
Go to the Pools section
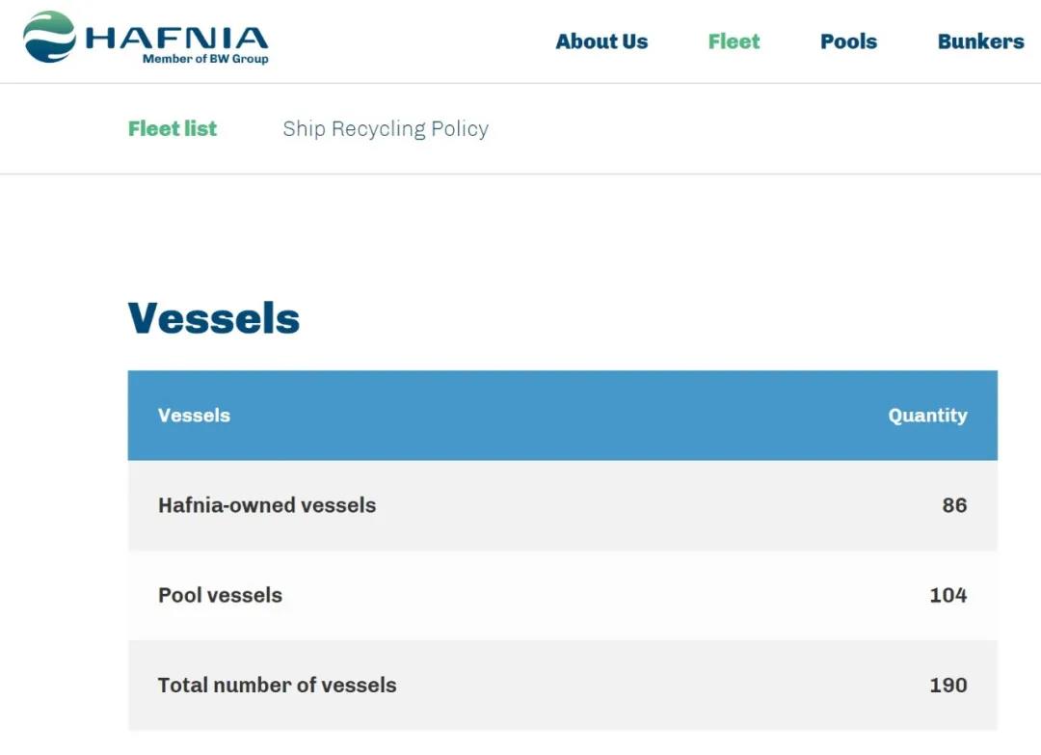click(848, 41)
